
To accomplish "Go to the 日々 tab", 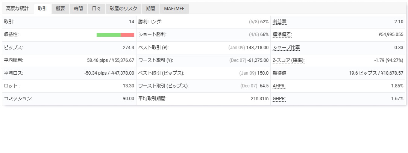I will click(x=97, y=9).
